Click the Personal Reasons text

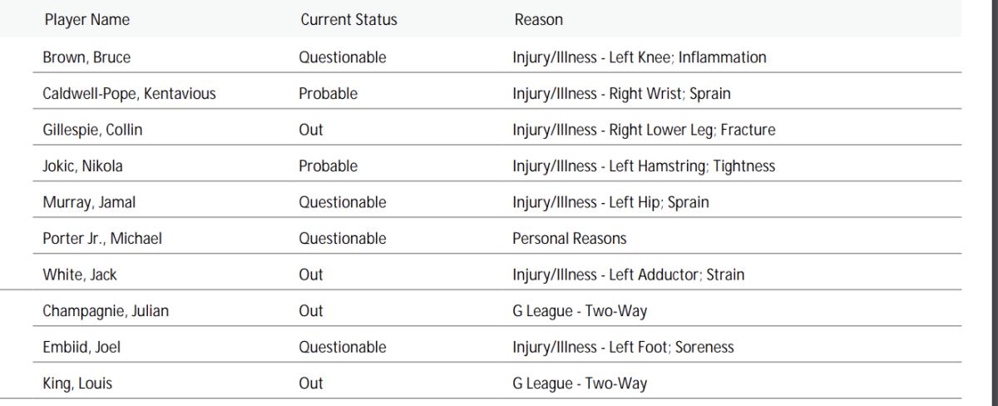(x=569, y=239)
